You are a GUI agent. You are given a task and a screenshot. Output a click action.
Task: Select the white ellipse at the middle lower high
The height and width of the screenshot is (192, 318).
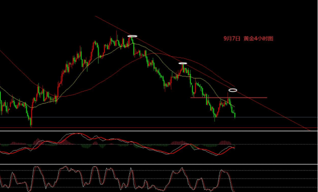pyautogui.click(x=183, y=63)
